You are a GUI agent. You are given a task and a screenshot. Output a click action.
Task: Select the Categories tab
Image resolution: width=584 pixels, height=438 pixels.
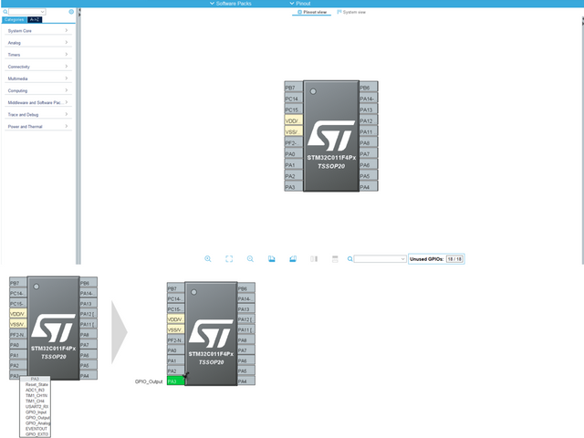(14, 18)
